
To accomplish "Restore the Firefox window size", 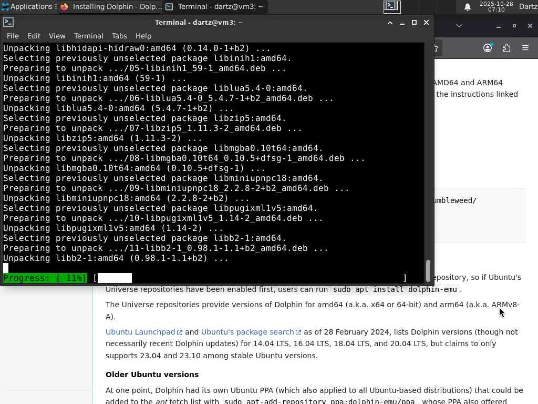I will tap(514, 26).
